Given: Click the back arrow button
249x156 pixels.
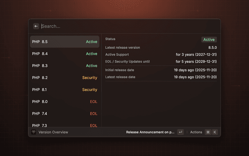Looking at the screenshot, I should 36,26.
